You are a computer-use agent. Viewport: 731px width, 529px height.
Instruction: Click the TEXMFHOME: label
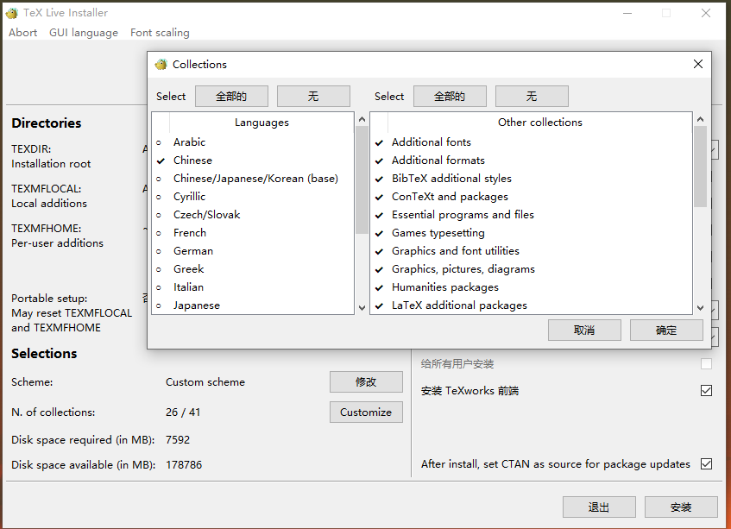pyautogui.click(x=46, y=229)
